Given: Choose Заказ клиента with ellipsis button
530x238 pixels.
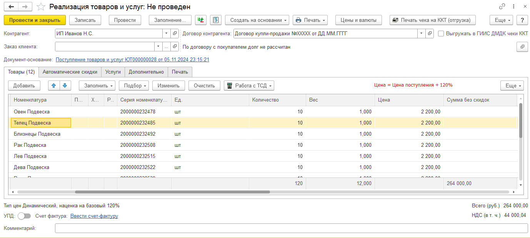Looking at the screenshot, I should [x=166, y=47].
